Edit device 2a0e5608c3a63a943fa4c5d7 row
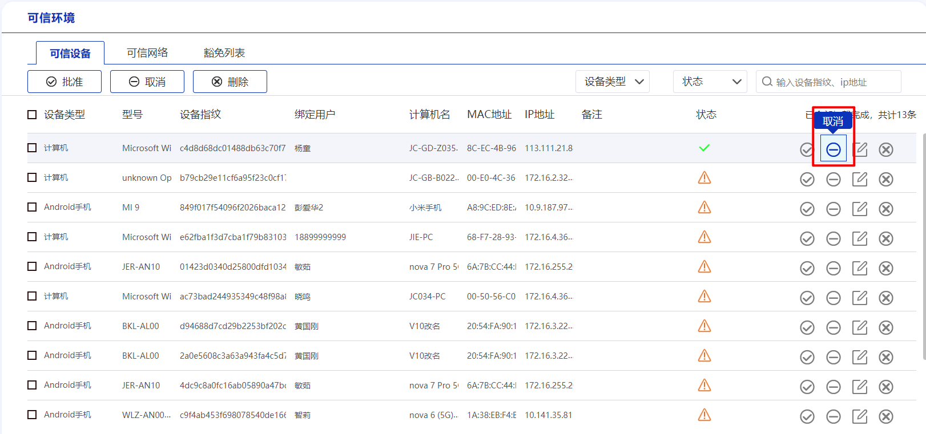Image resolution: width=926 pixels, height=434 pixels. [x=860, y=357]
